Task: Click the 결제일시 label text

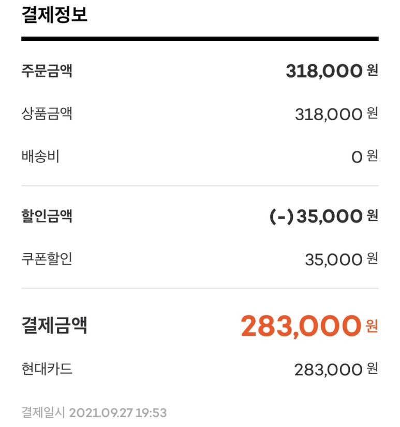Action: (43, 412)
